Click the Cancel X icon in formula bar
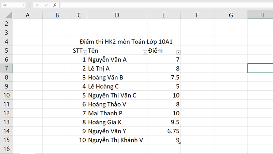The image size is (273, 154). pyautogui.click(x=37, y=5)
